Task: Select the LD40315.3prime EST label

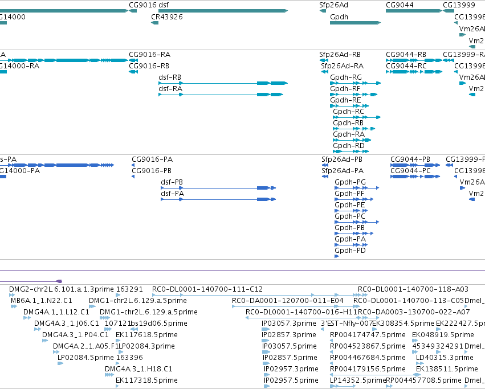Action: tap(445, 358)
